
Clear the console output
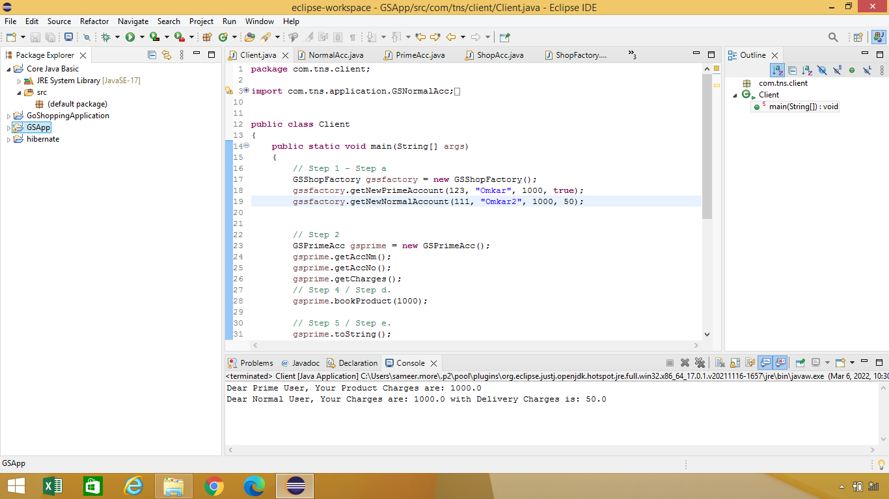point(720,363)
